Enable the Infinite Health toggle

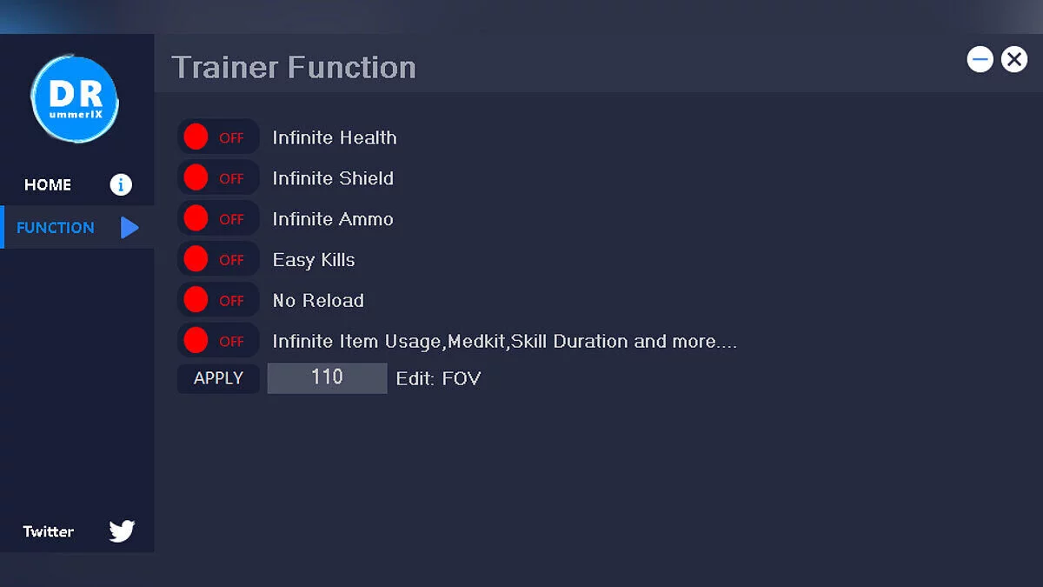(217, 137)
